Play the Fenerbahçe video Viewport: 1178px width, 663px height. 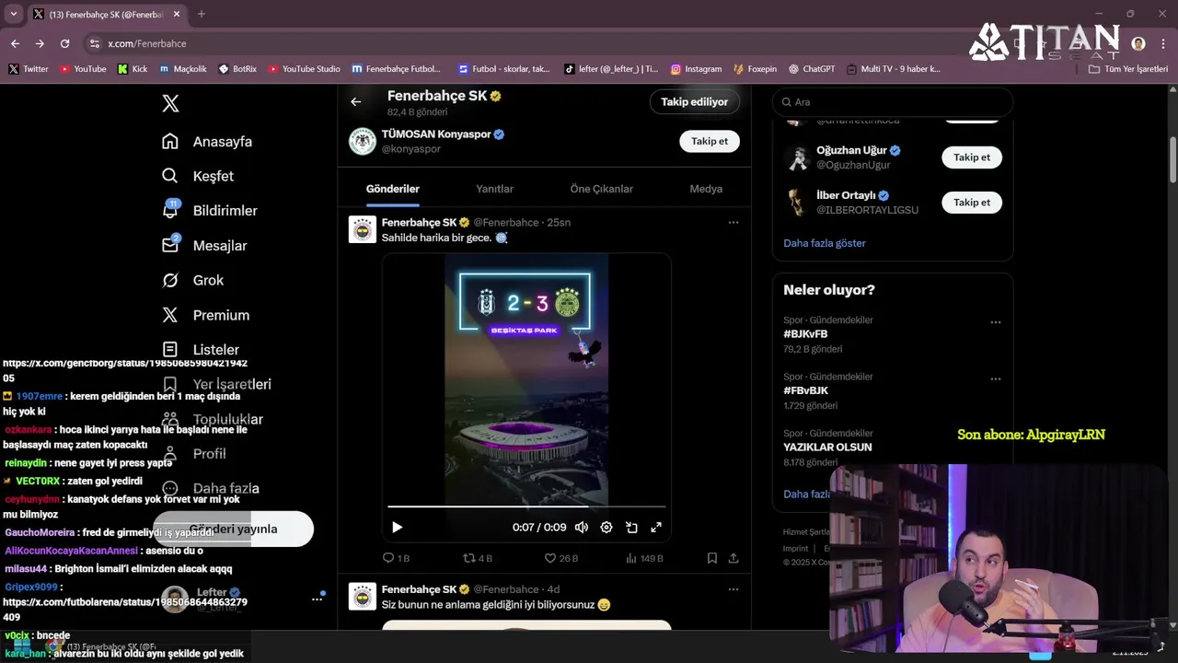[397, 528]
